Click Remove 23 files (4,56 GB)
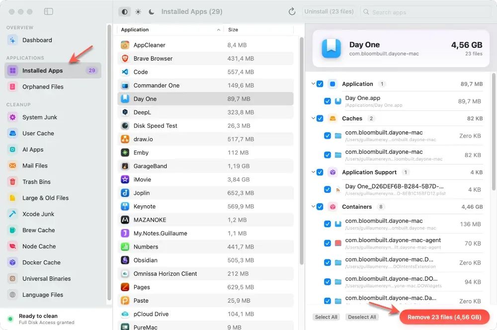 click(444, 317)
